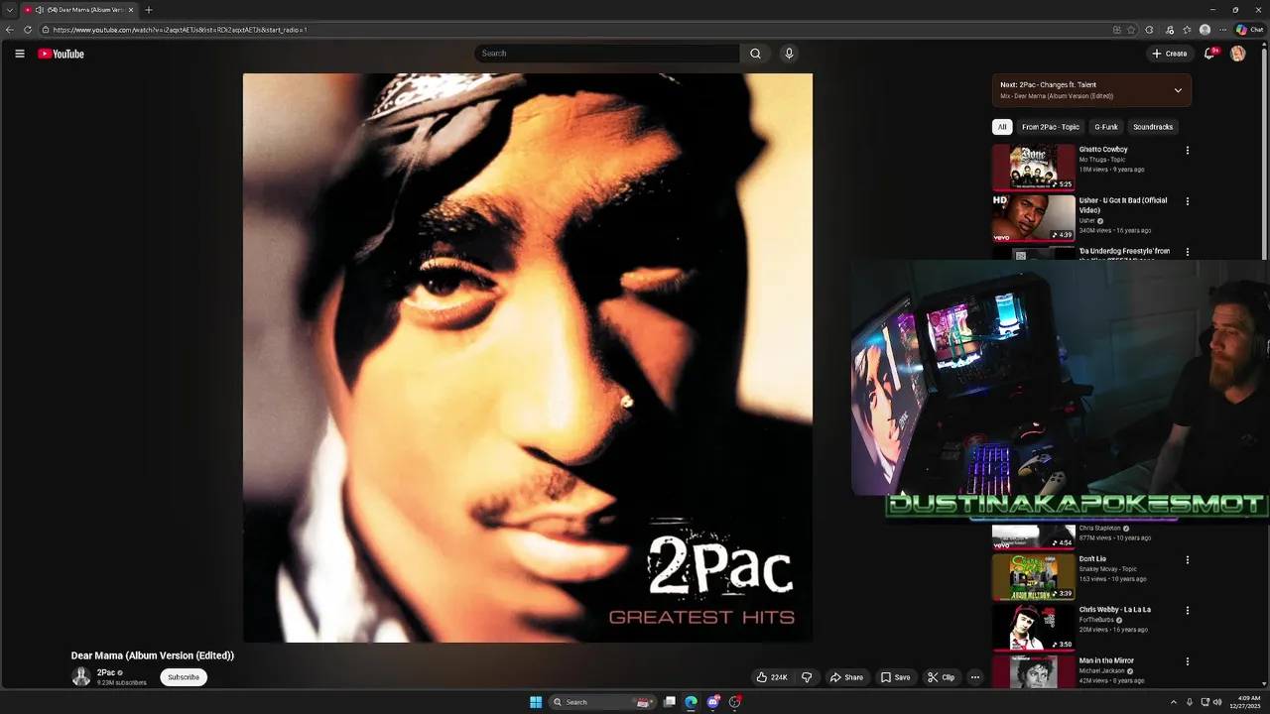Show hidden system tray icons
The width and height of the screenshot is (1270, 714).
1173,702
